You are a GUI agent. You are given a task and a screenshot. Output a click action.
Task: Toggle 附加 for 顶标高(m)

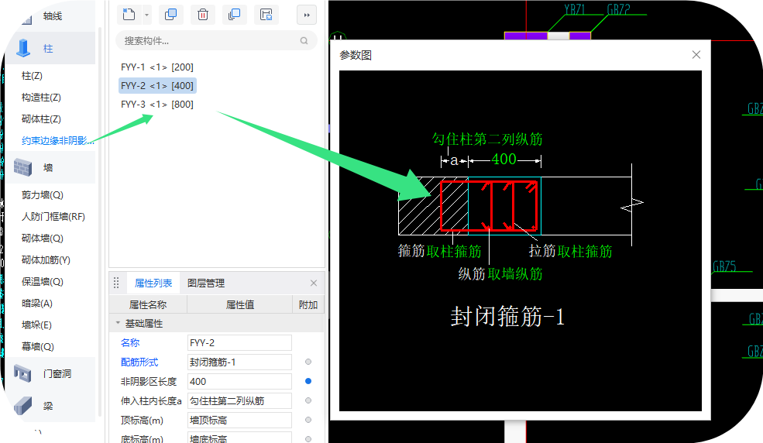click(308, 420)
